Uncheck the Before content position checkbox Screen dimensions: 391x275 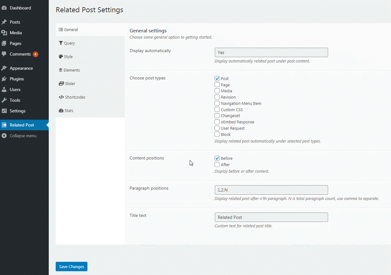pos(217,158)
